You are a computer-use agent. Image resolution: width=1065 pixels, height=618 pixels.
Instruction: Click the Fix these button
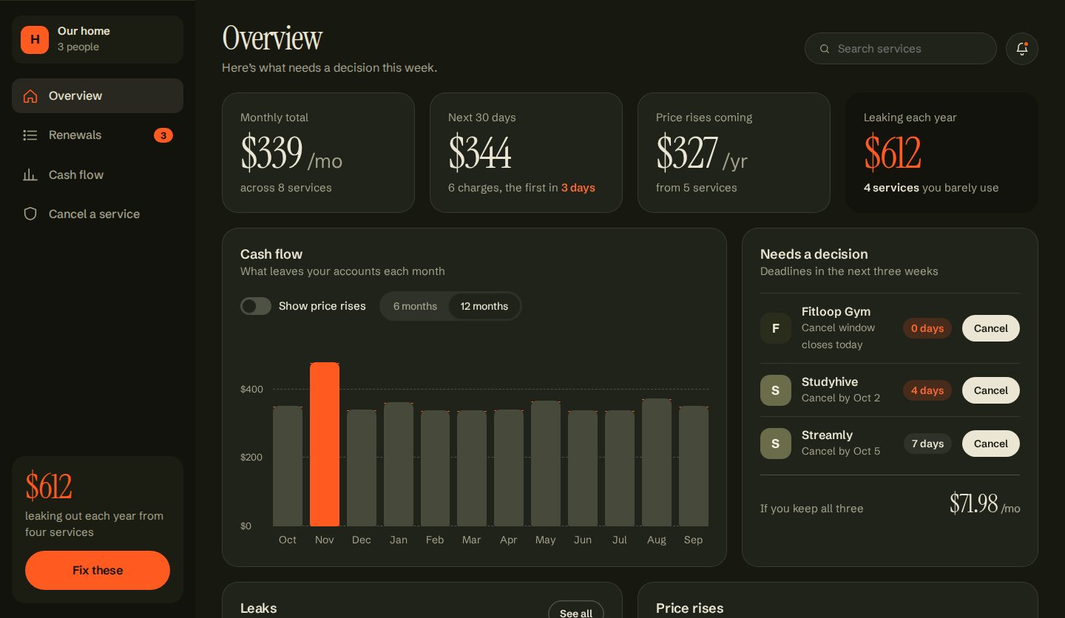[x=98, y=570]
